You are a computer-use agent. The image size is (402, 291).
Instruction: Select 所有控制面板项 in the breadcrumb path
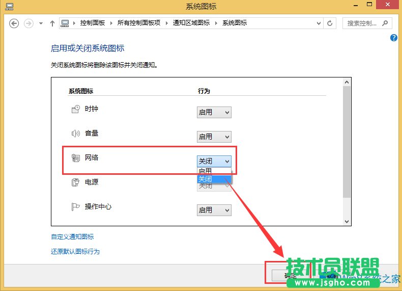tap(139, 23)
